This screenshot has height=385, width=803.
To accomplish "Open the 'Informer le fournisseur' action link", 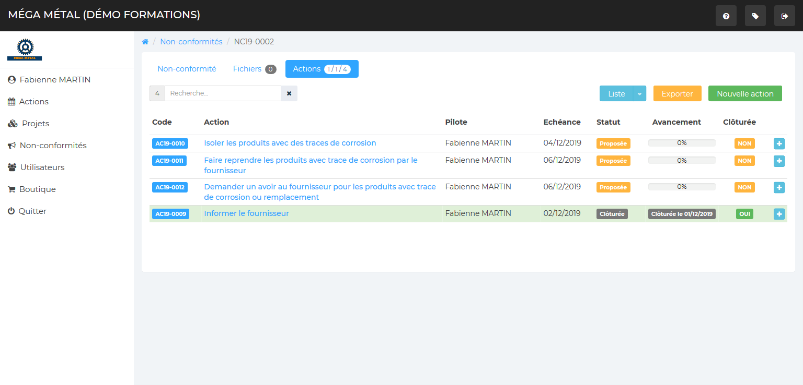I will 246,213.
